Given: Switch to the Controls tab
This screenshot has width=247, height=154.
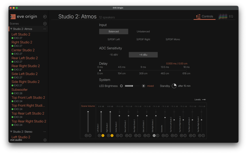Looking at the screenshot, I should pos(204,16).
